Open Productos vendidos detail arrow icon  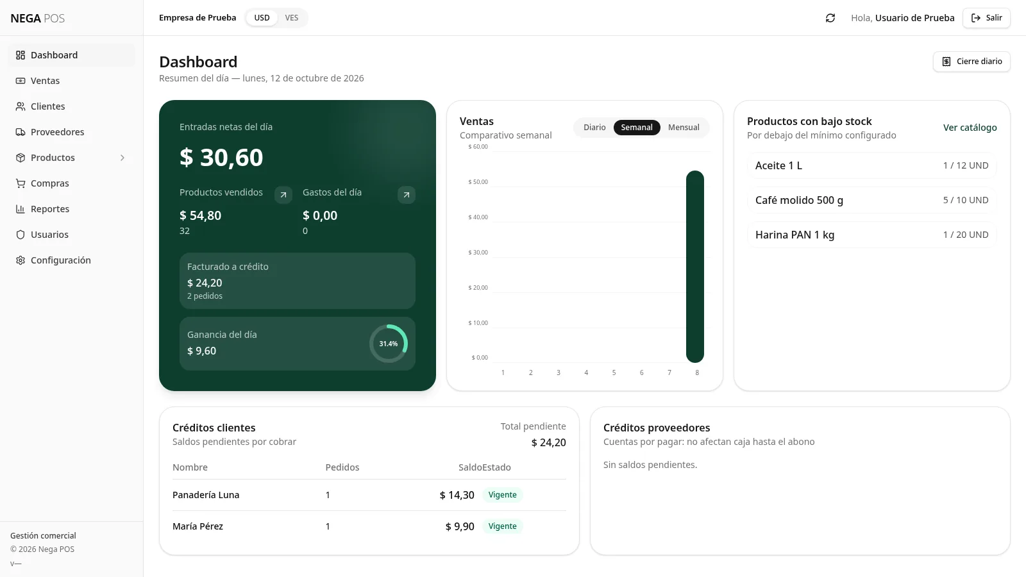tap(283, 195)
